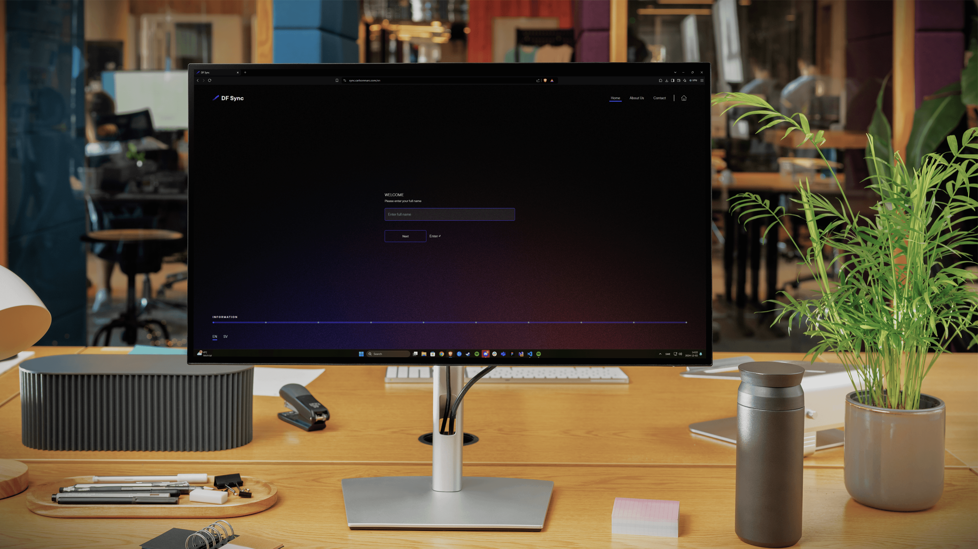Open the Contact nav link
This screenshot has width=978, height=549.
pos(659,98)
